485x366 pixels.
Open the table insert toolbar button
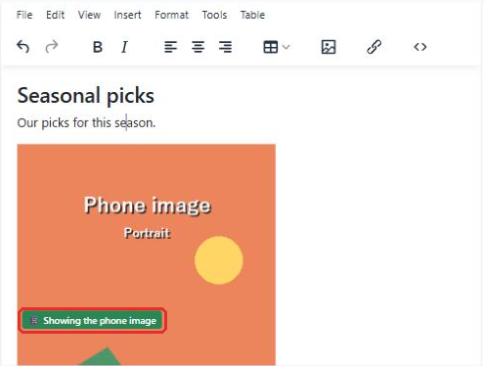point(271,47)
